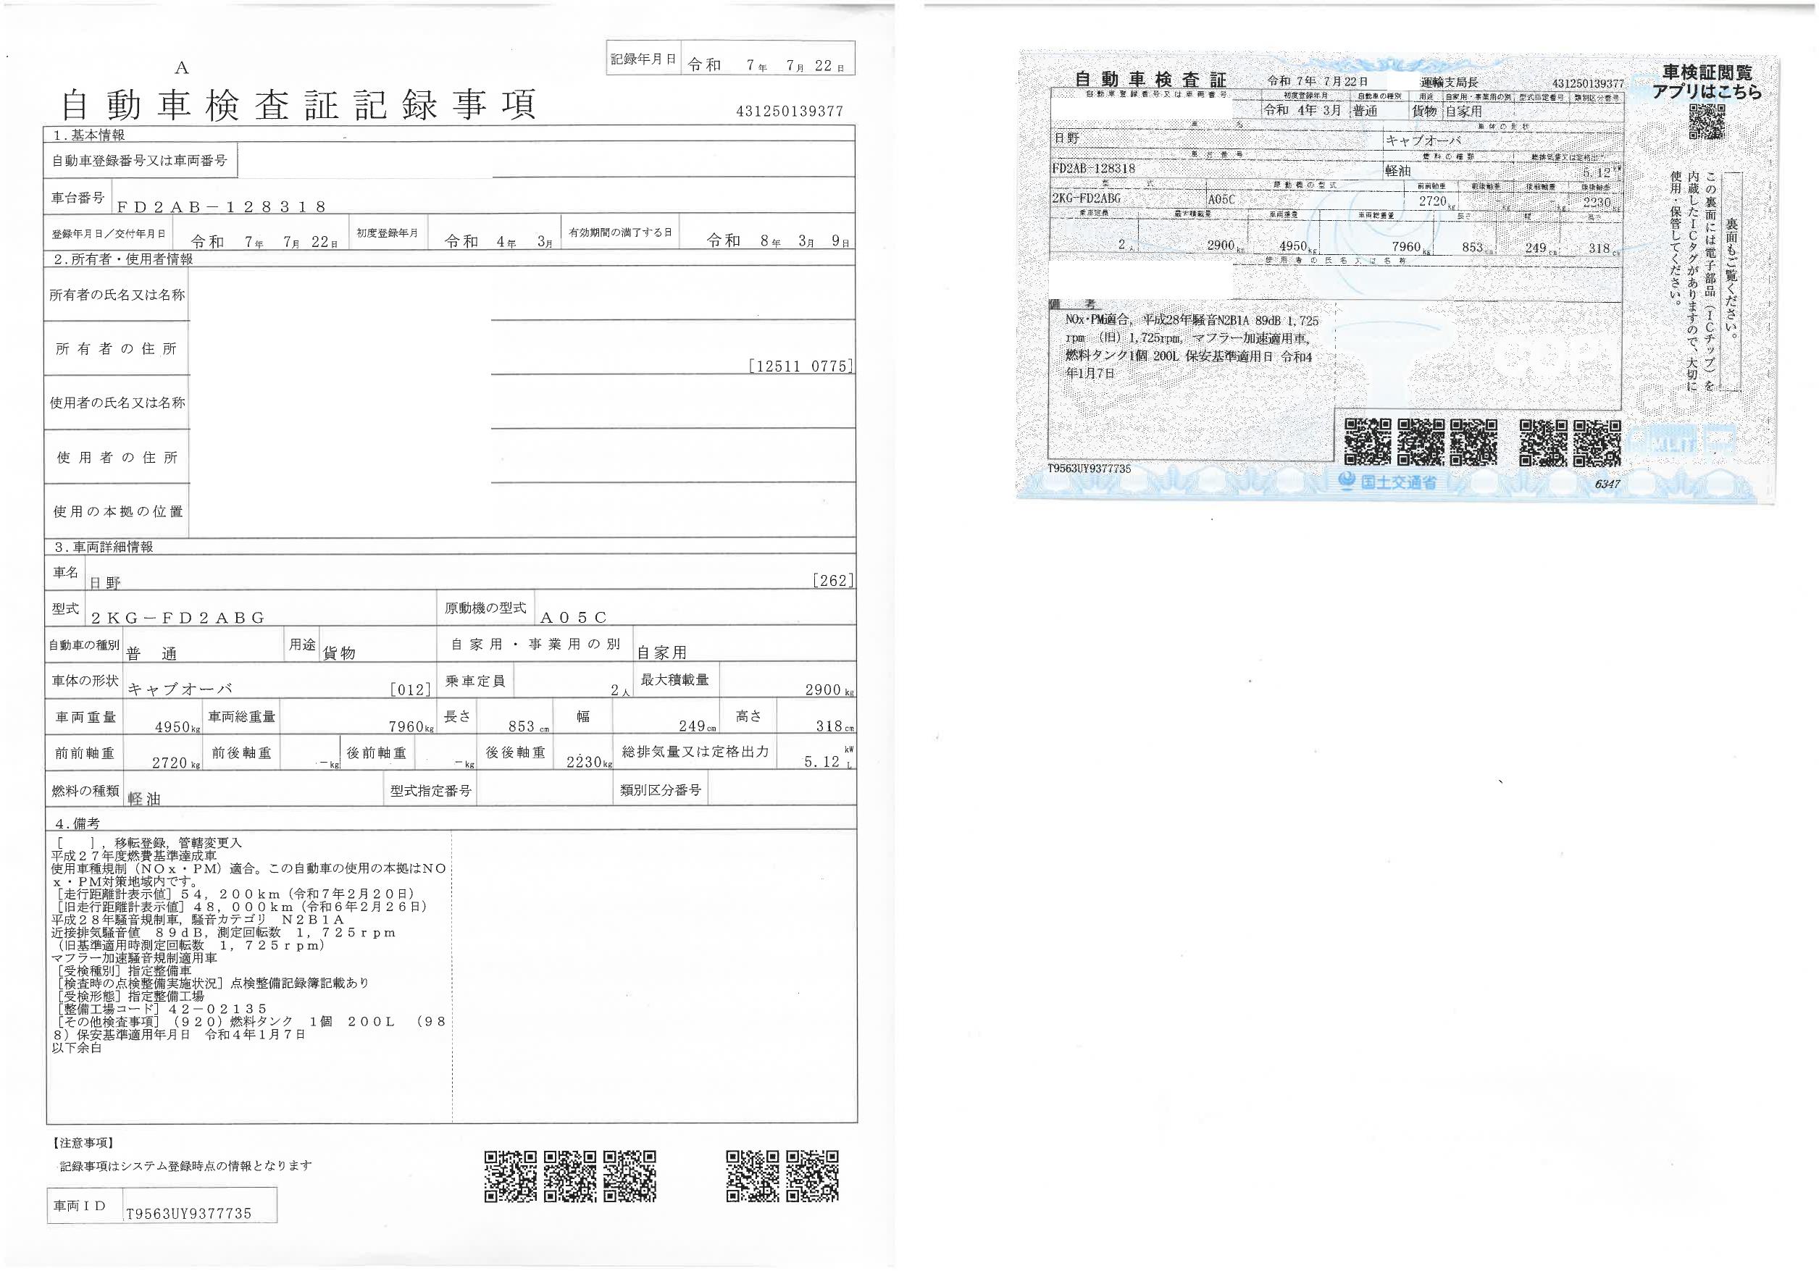
Task: Click the 【注意事項】 heading
Action: coord(83,1143)
